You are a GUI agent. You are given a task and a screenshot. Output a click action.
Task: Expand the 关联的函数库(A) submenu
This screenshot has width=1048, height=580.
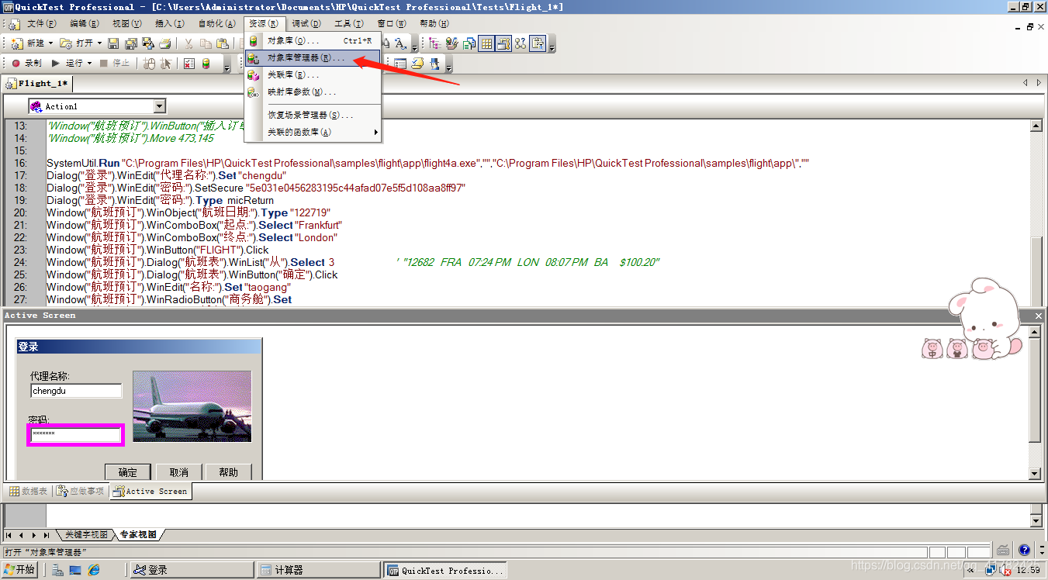coord(313,132)
